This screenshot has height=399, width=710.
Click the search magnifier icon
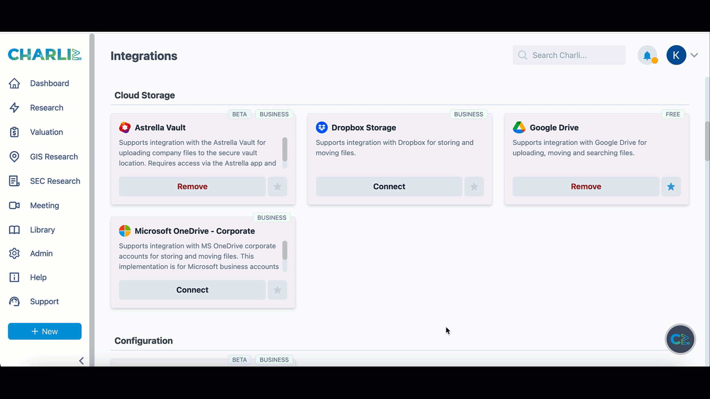coord(523,55)
